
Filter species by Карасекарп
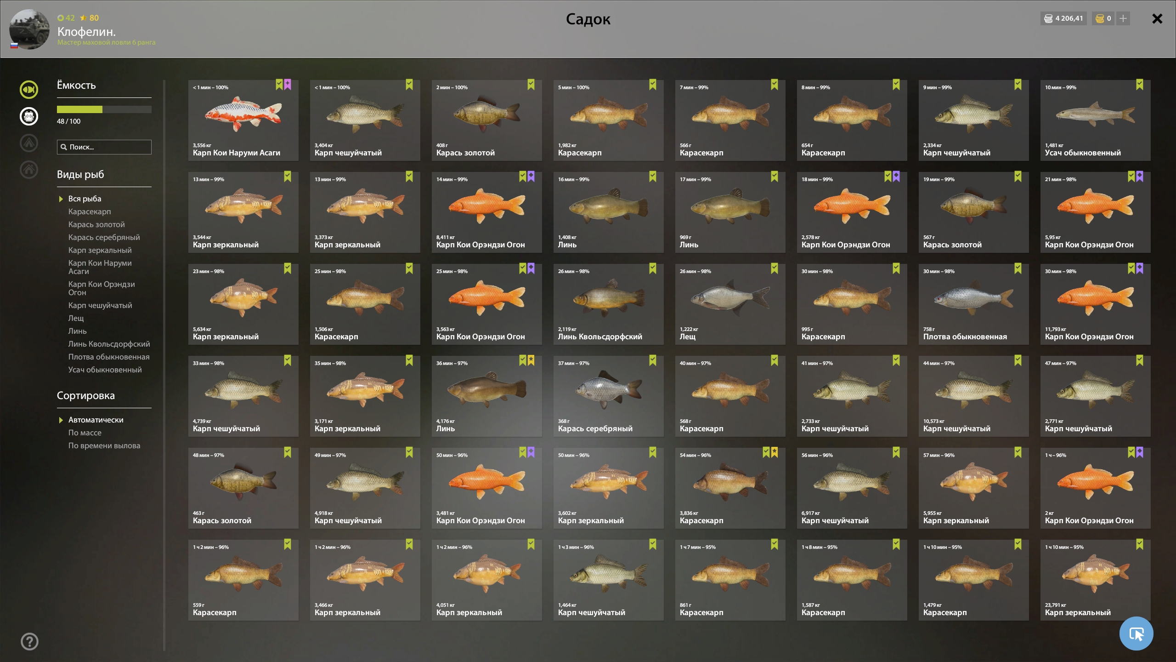(x=90, y=211)
